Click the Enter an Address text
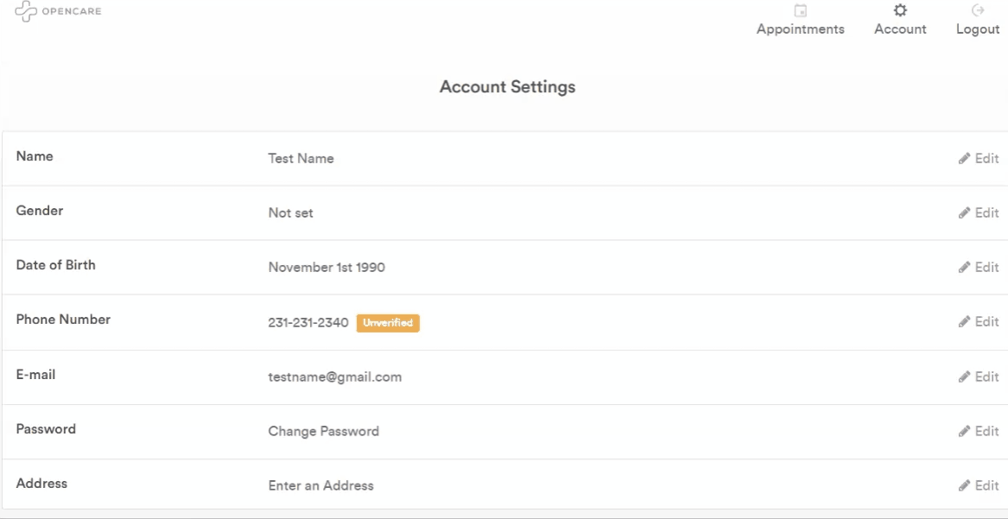Screen dimensions: 1008x519 [320, 485]
